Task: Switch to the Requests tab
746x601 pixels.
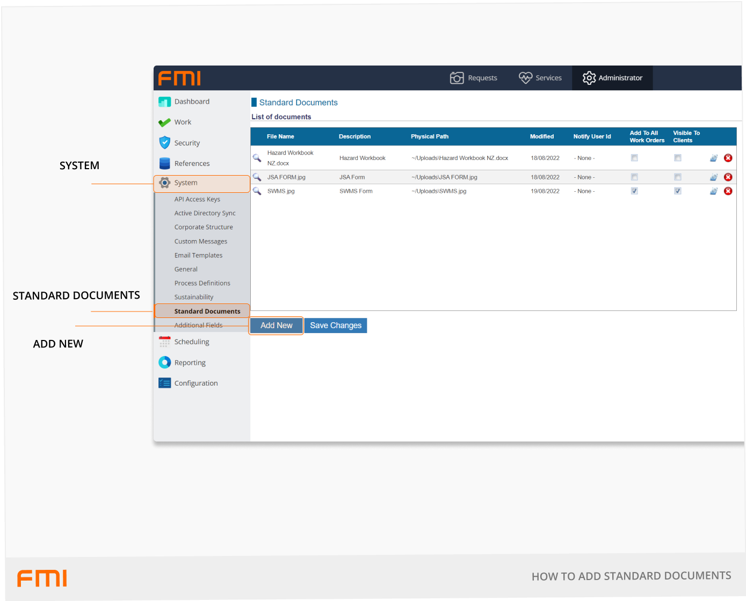Action: click(474, 78)
